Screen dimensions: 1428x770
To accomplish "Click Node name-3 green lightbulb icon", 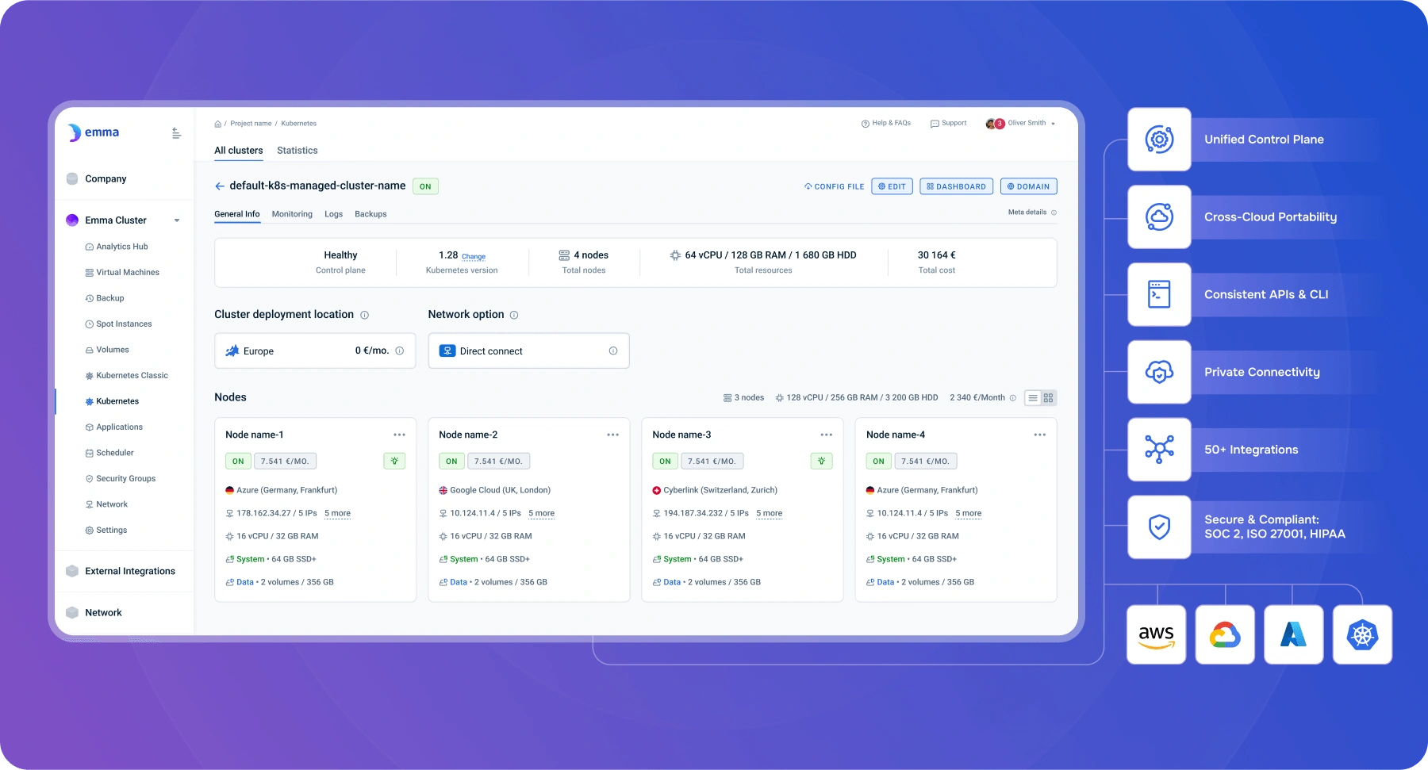I will point(822,461).
